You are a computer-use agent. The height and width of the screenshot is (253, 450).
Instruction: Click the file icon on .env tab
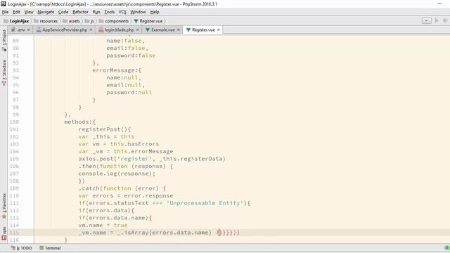(13, 30)
